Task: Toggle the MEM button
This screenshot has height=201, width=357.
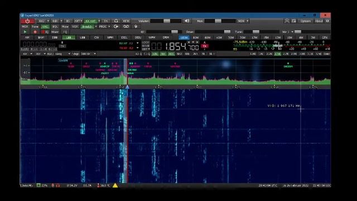Action: (x=126, y=21)
